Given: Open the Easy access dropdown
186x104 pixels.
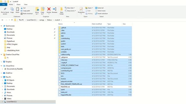Looking at the screenshot, I should [x=70, y=11].
